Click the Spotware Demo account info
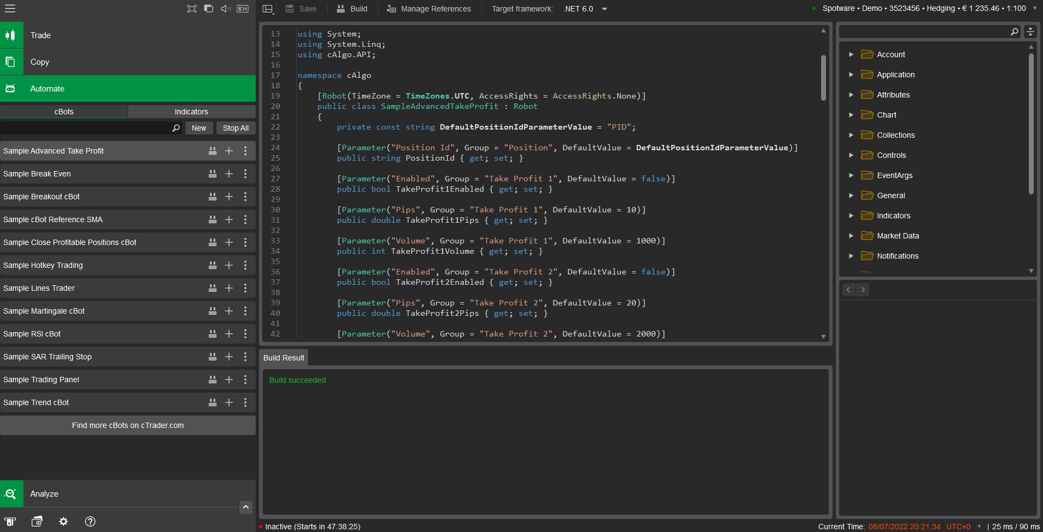Viewport: 1043px width, 532px height. point(924,8)
